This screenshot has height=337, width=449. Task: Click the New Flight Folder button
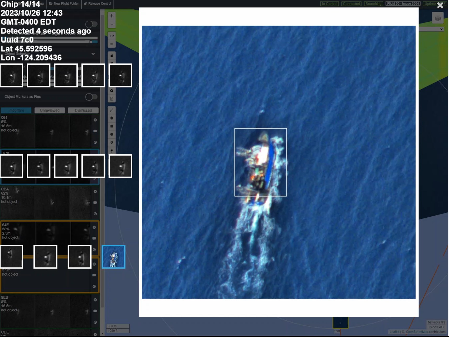click(64, 4)
